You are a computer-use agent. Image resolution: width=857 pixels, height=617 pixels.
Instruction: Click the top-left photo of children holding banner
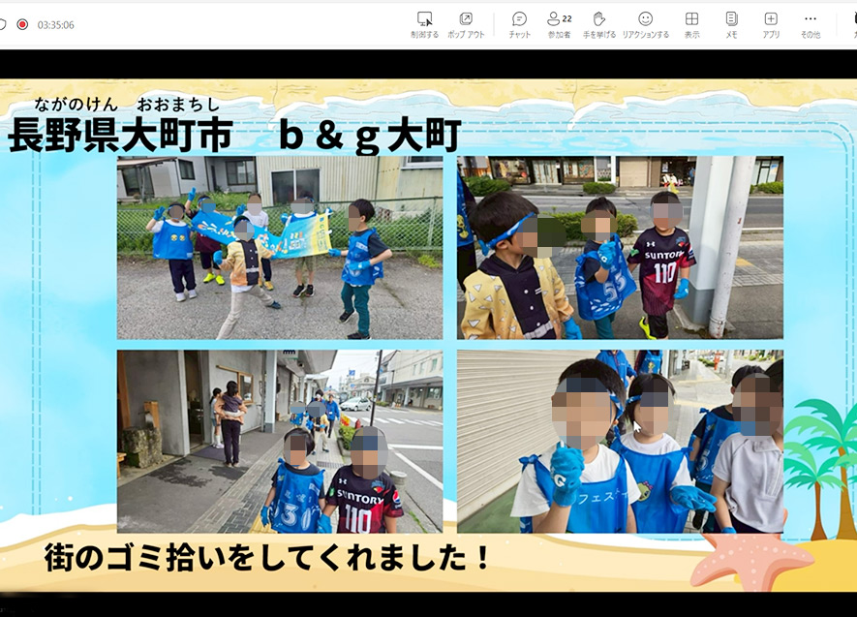point(280,247)
